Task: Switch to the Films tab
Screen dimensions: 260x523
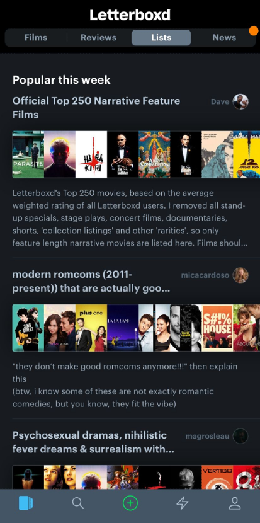Action: click(x=36, y=38)
